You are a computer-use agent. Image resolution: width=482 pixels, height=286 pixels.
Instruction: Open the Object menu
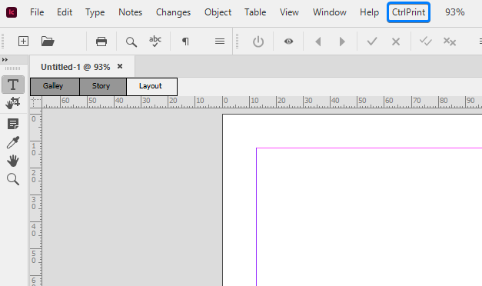[218, 12]
